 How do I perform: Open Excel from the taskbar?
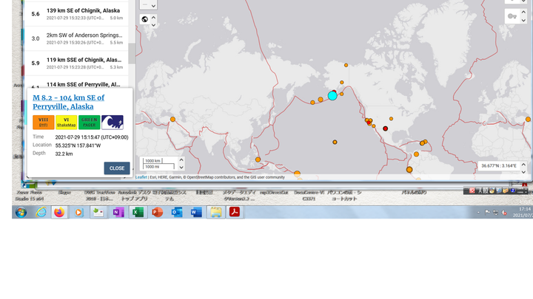tap(137, 213)
